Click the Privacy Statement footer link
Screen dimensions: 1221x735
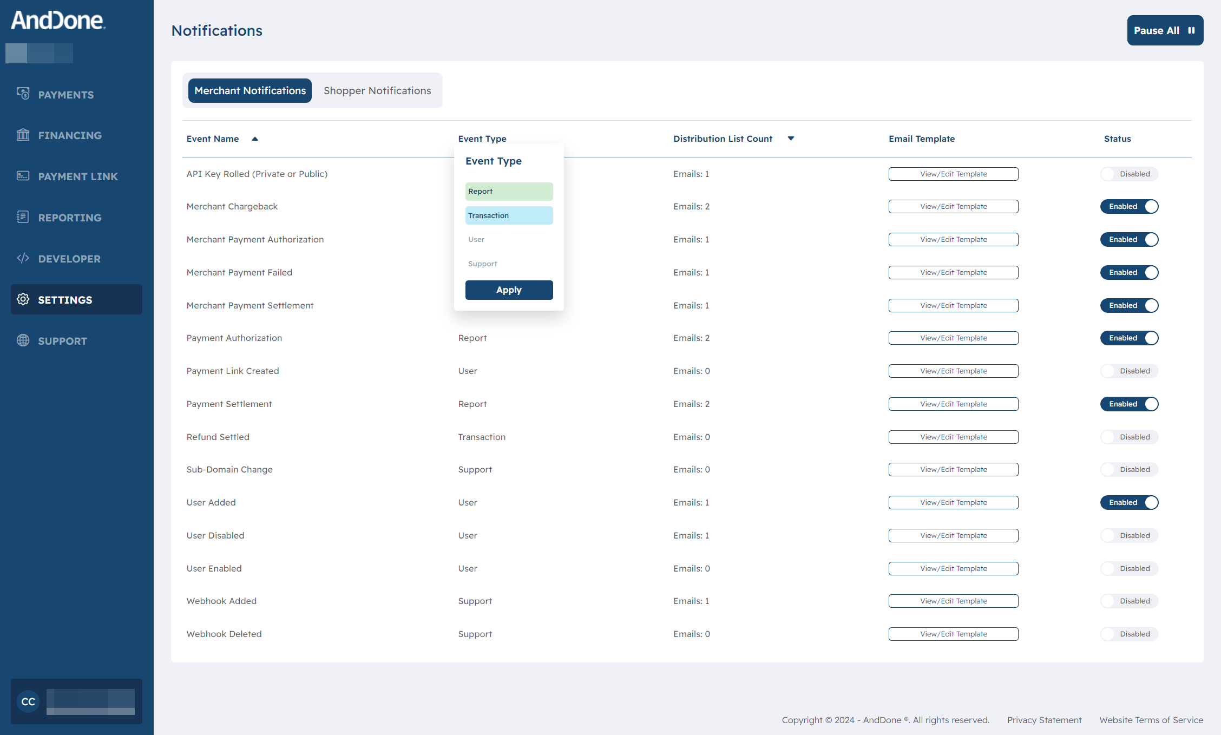click(1044, 719)
